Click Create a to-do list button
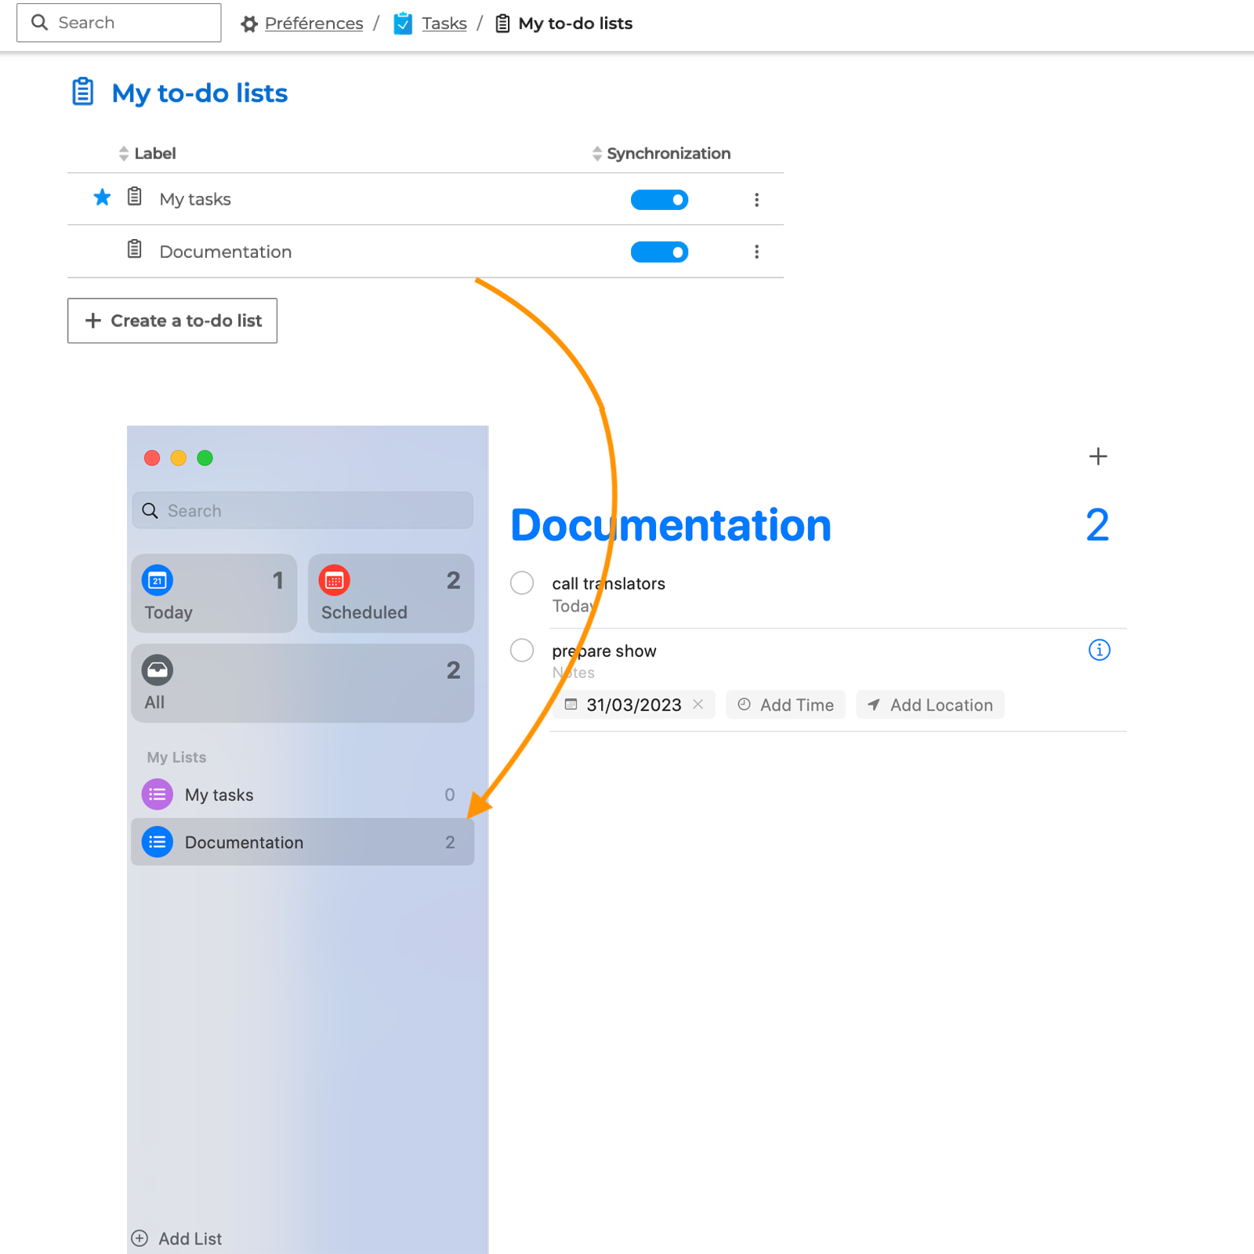1254x1254 pixels. (172, 321)
